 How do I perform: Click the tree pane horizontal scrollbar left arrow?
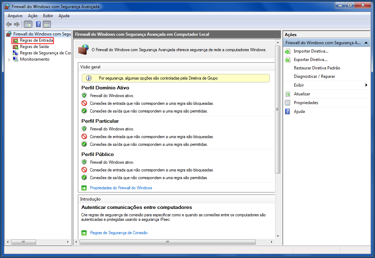8,242
